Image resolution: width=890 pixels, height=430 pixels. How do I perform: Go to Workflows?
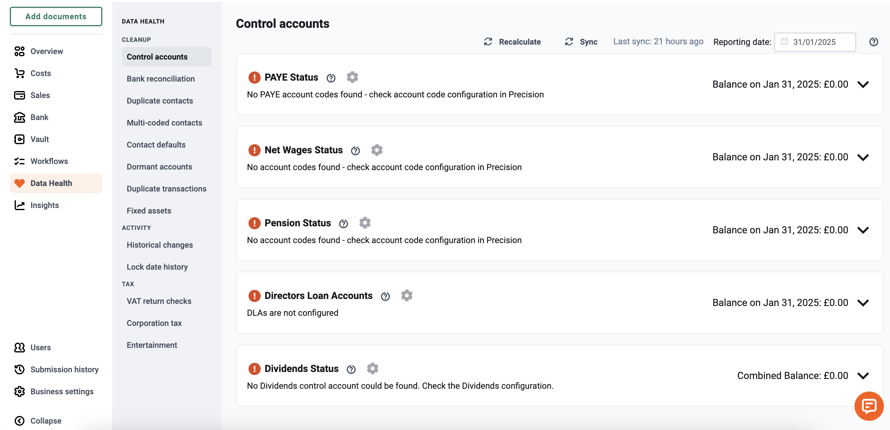tap(56, 161)
